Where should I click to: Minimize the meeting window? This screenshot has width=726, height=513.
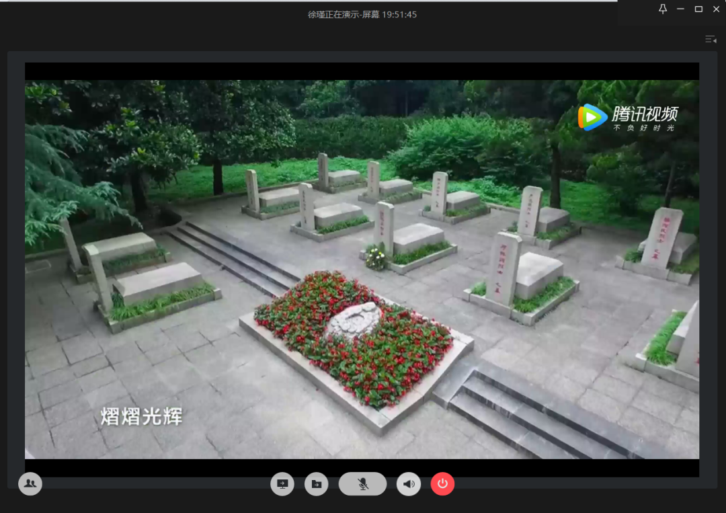click(x=681, y=9)
